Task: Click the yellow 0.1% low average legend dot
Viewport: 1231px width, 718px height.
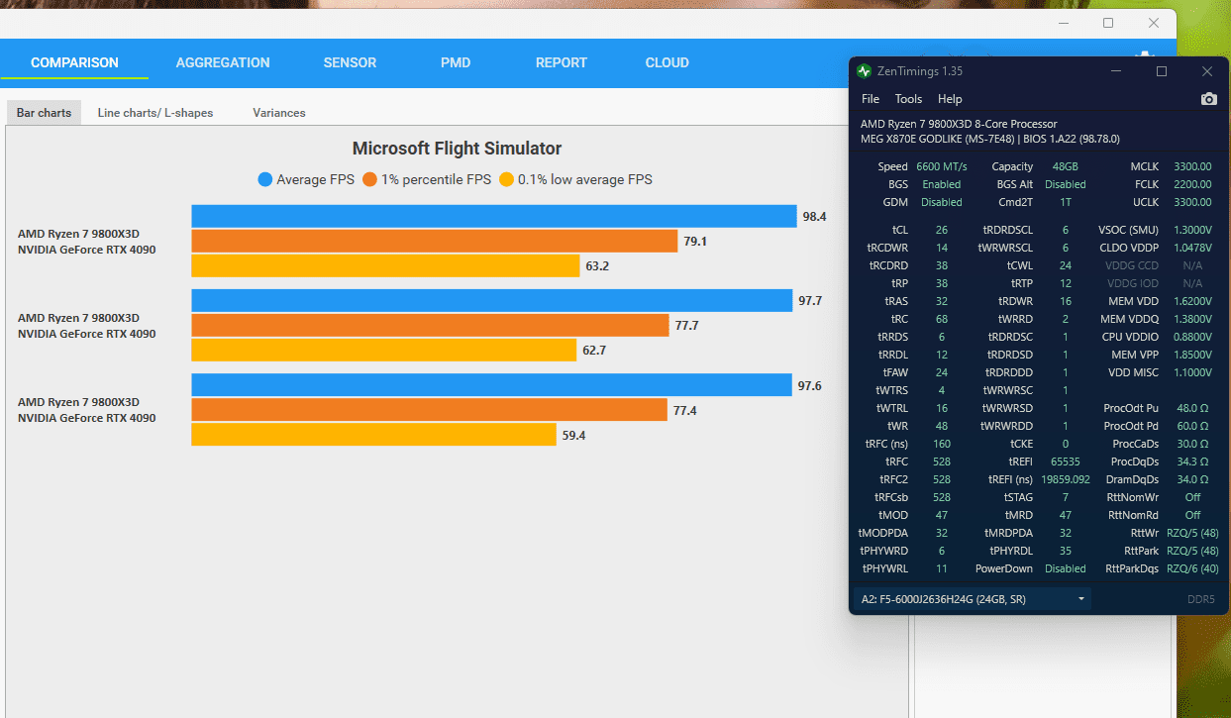Action: 506,179
